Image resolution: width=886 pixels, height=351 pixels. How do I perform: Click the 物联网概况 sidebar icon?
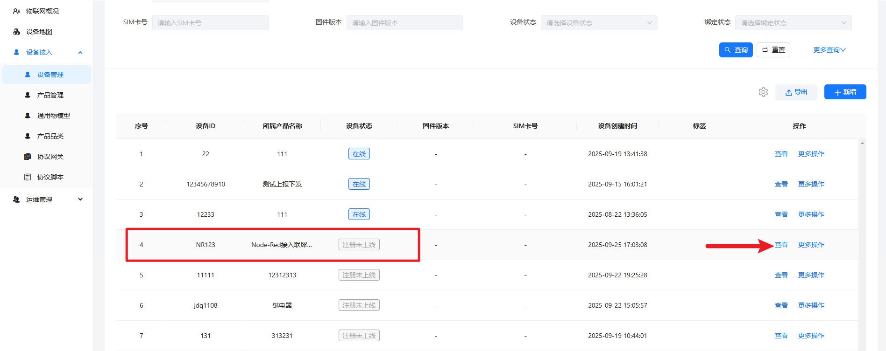coord(16,11)
